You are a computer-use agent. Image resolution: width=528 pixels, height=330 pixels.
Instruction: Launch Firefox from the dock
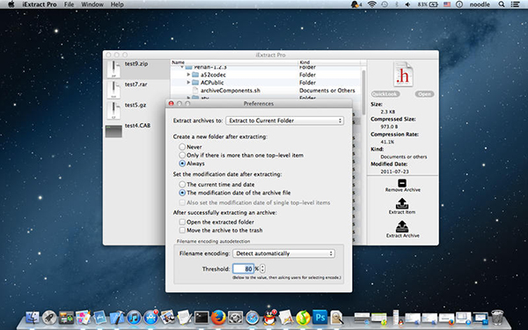click(x=218, y=318)
